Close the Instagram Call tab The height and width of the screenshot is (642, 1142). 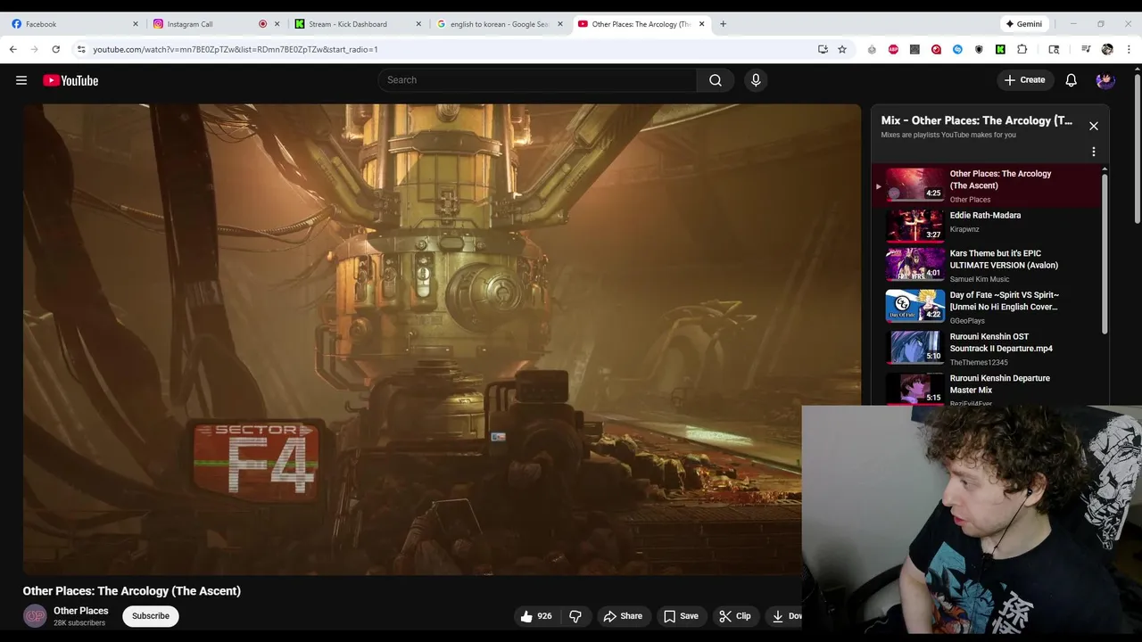[277, 24]
